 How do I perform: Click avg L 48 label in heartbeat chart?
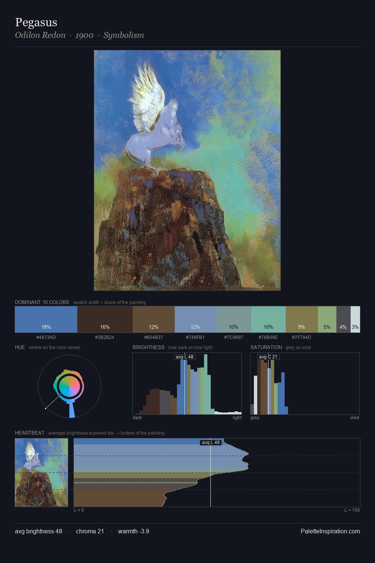211,443
